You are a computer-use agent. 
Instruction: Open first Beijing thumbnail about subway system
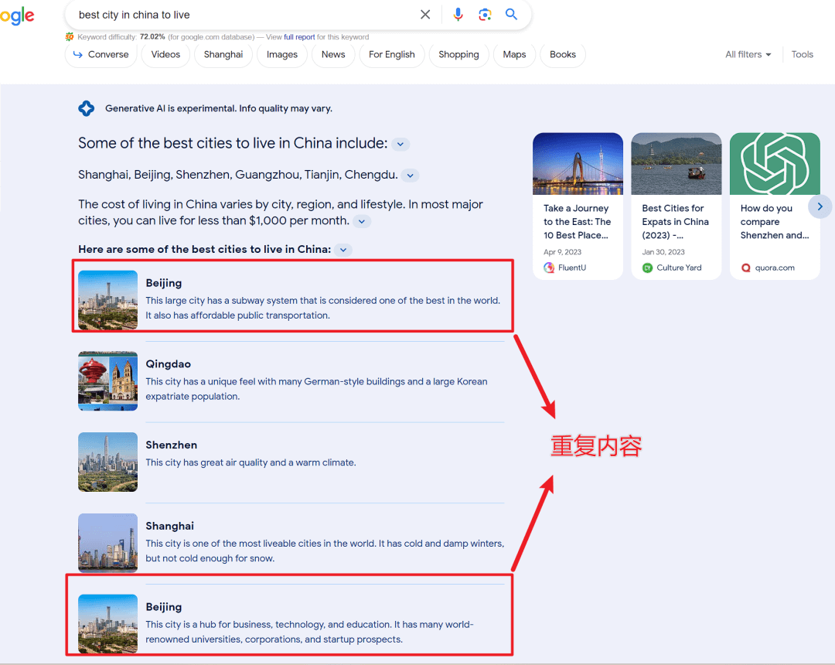pos(107,300)
